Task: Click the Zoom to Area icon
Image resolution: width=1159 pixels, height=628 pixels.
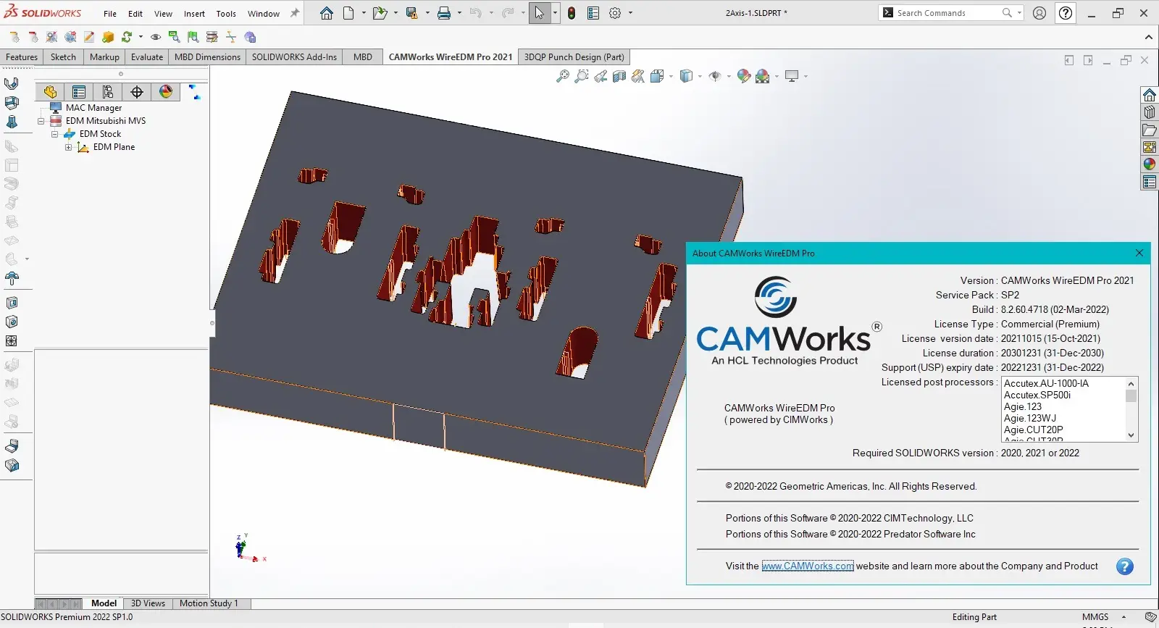Action: (581, 76)
